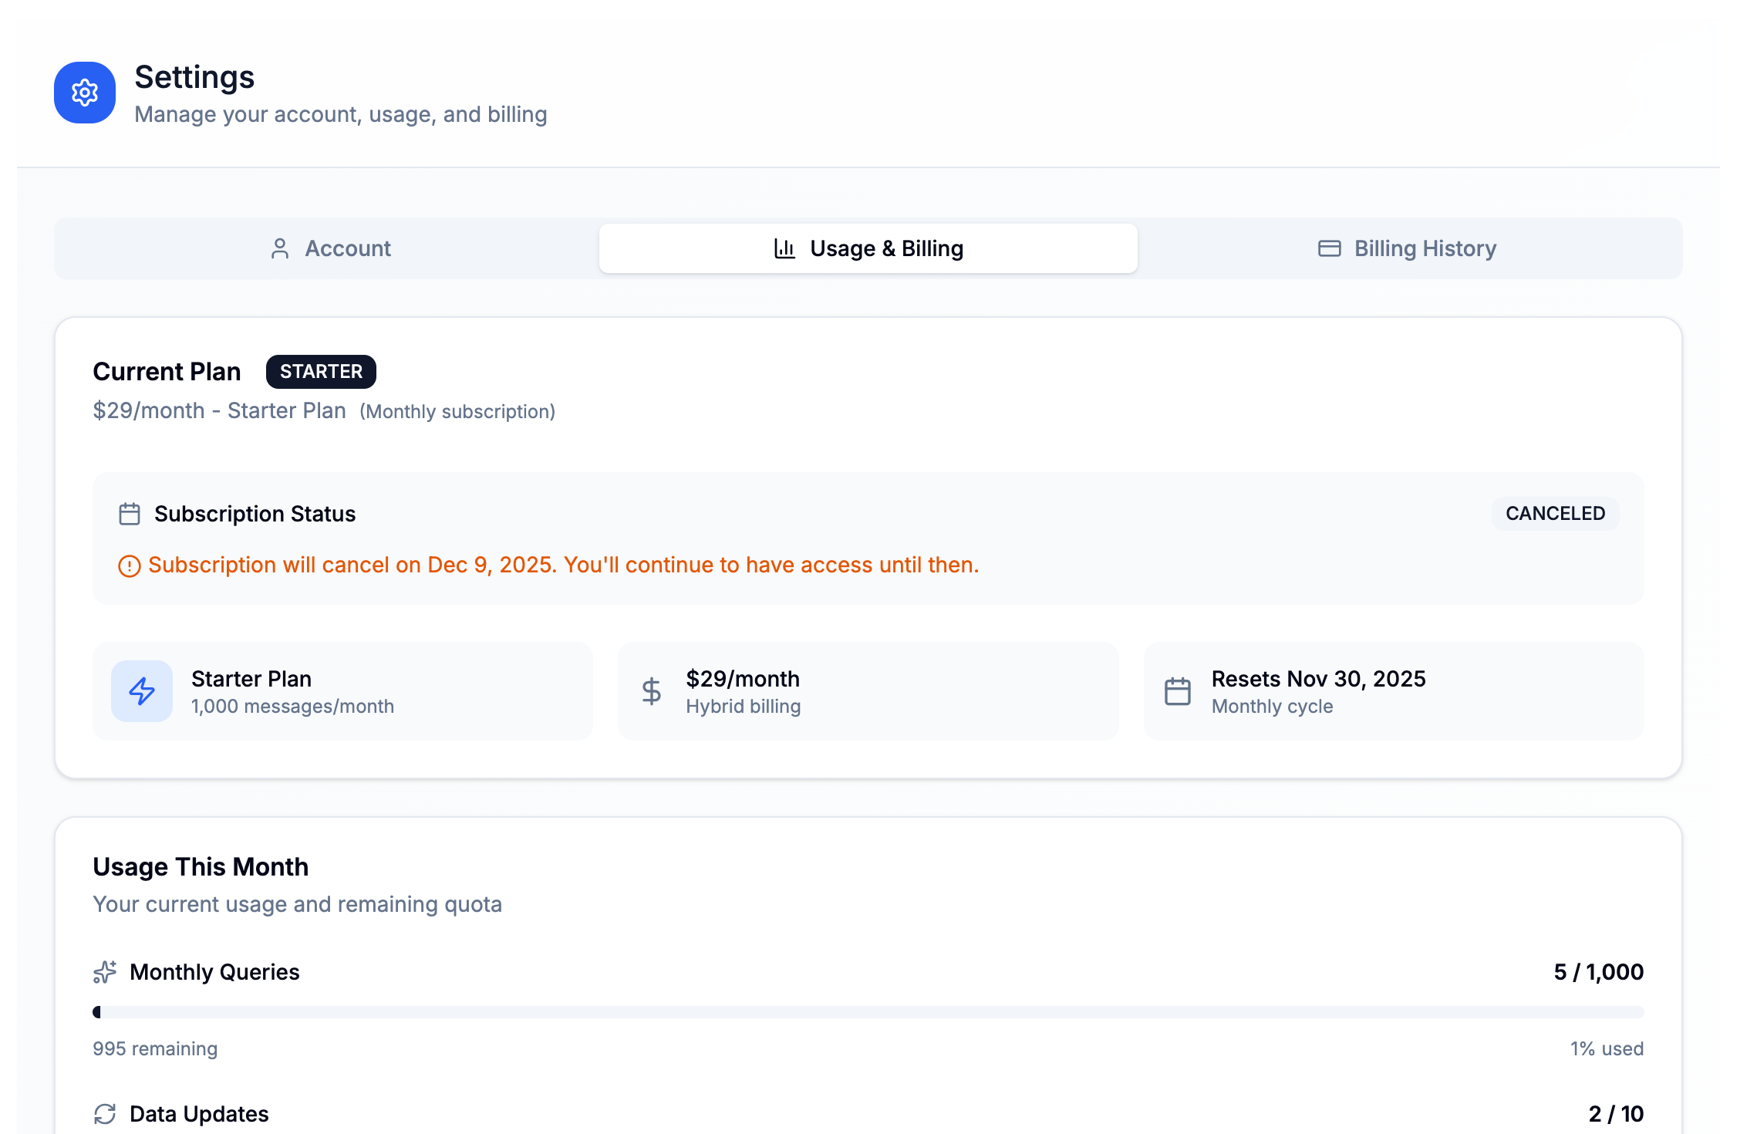Select the Starter Plan lightning bolt icon
This screenshot has height=1134, width=1757.
click(142, 690)
